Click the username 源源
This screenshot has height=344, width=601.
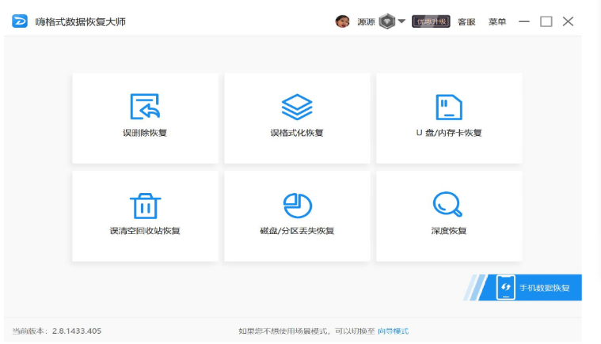(x=366, y=21)
